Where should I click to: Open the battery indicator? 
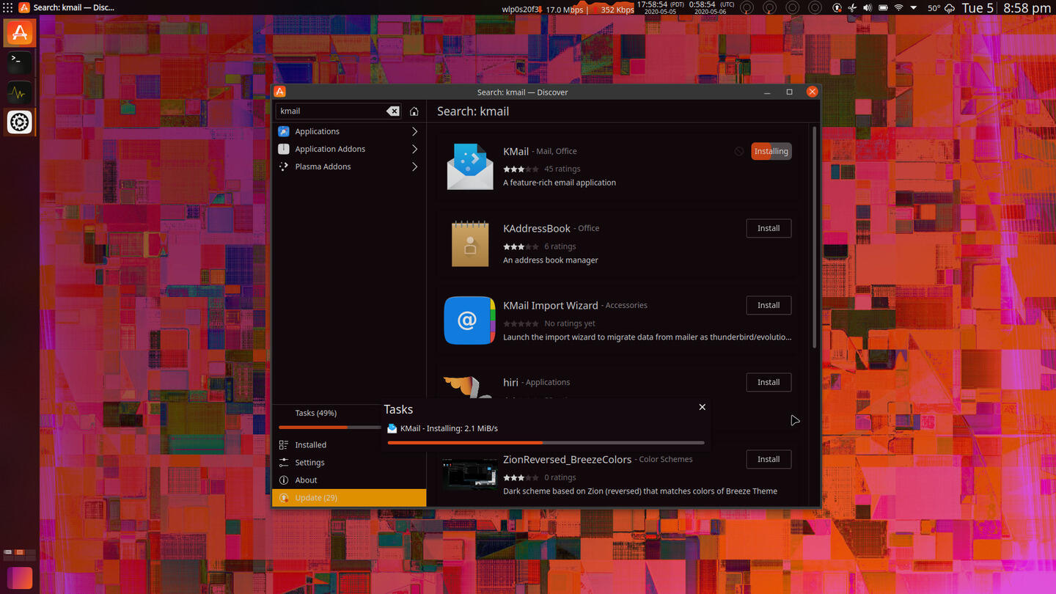[x=883, y=8]
